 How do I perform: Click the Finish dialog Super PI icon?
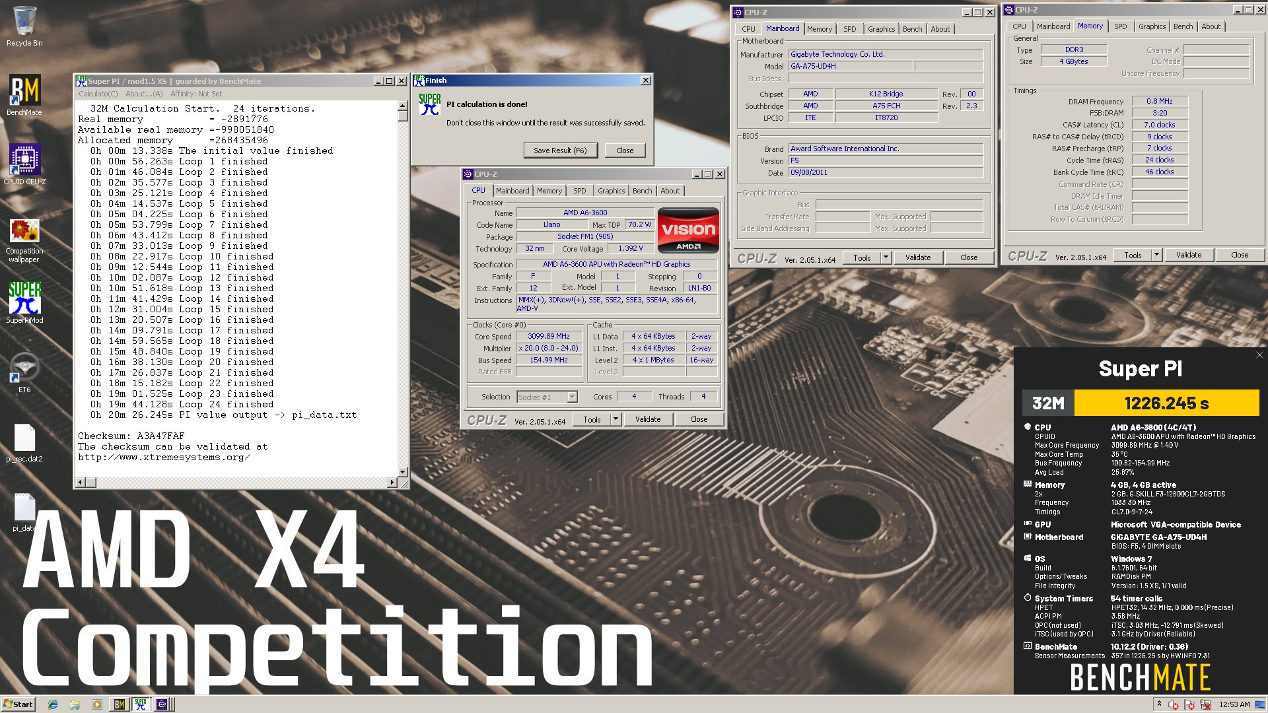(429, 104)
